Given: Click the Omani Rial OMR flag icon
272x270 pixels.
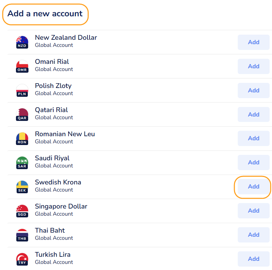Looking at the screenshot, I should click(x=22, y=66).
